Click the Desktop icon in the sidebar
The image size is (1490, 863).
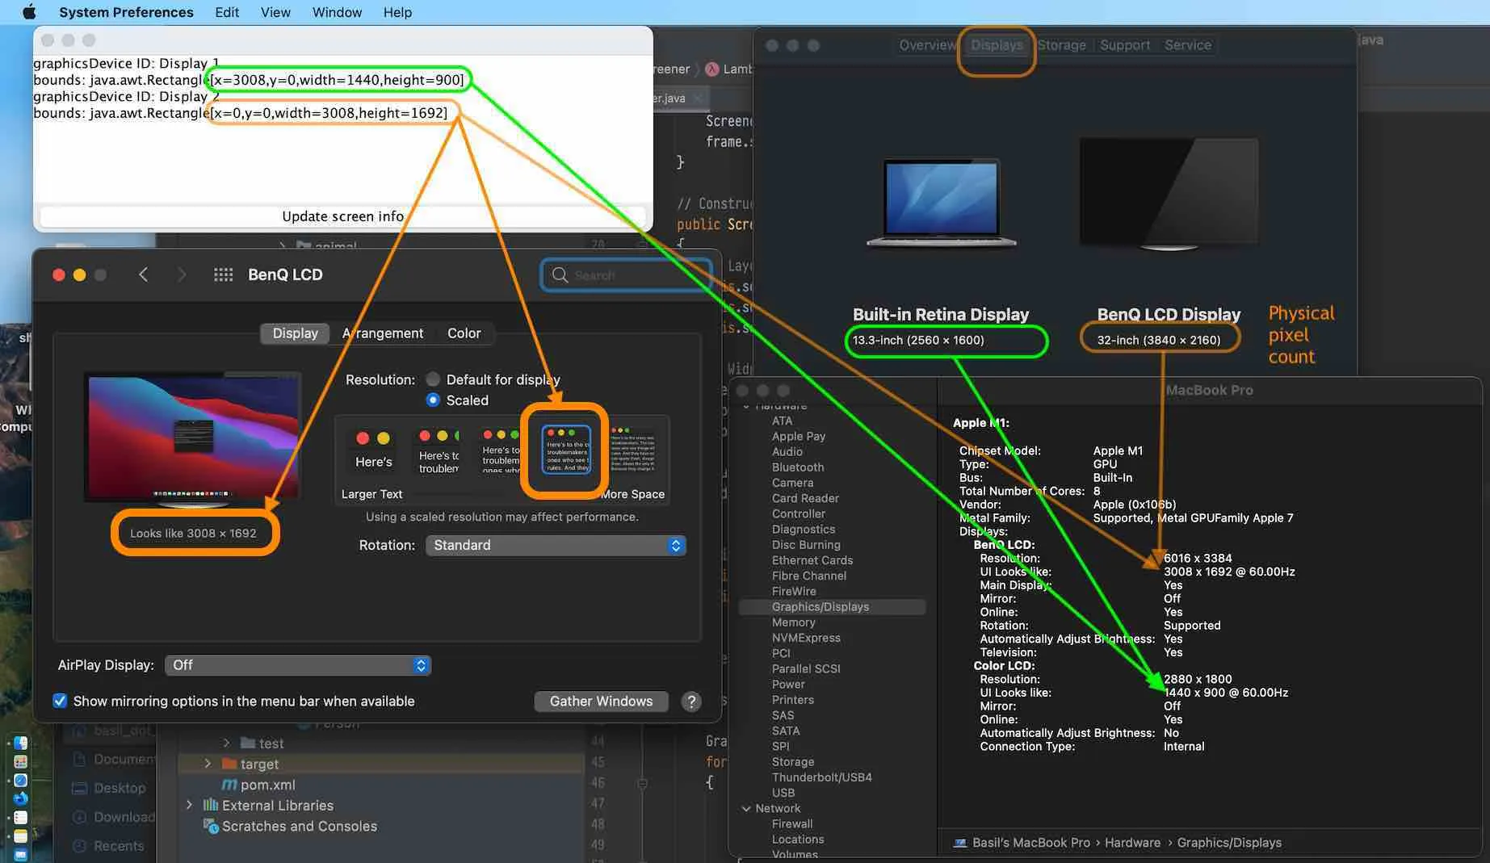point(79,788)
